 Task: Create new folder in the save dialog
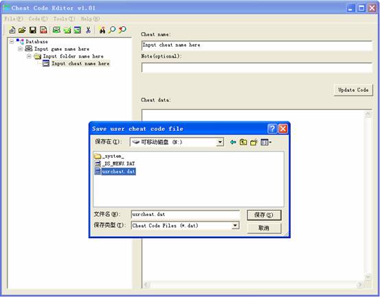(x=254, y=142)
